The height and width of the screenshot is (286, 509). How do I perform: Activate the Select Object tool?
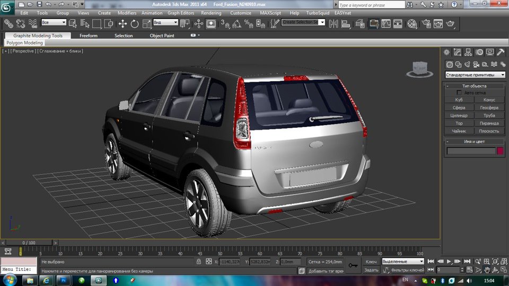(x=73, y=23)
